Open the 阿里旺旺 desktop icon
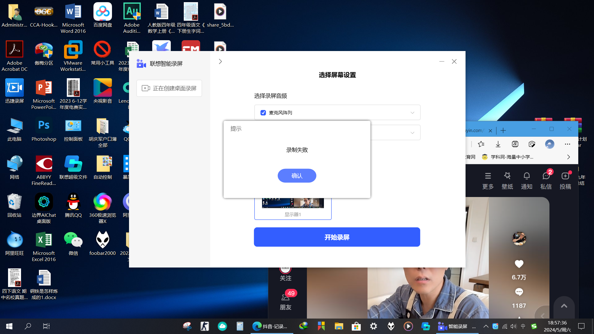Image resolution: width=594 pixels, height=334 pixels. (x=15, y=243)
